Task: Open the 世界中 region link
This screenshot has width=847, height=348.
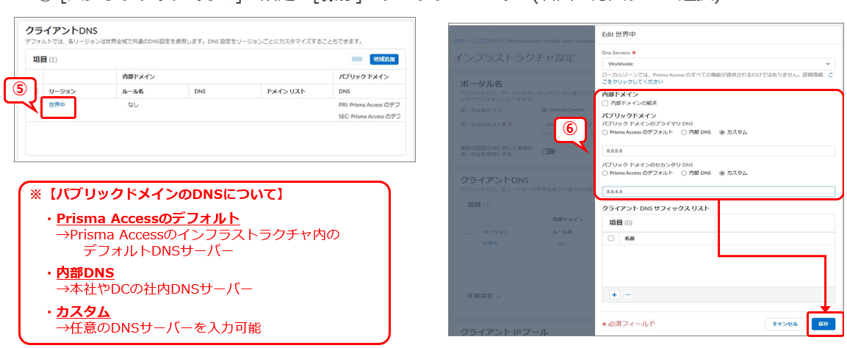Action: [57, 106]
